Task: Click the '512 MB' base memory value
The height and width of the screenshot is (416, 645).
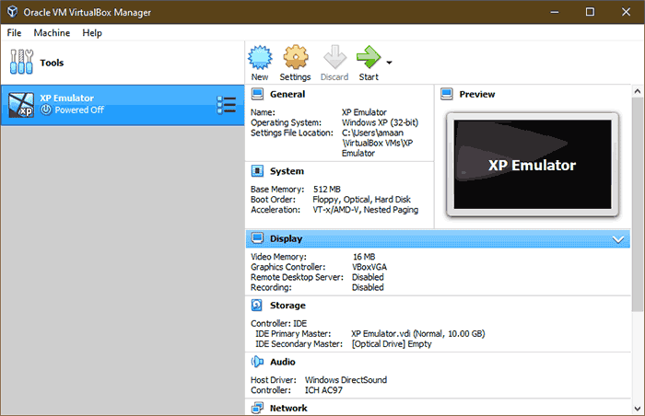Action: point(327,189)
